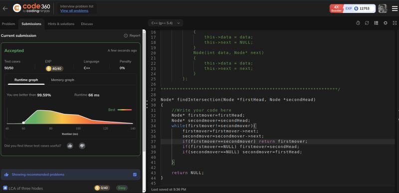Click the back arrow icon
The width and height of the screenshot is (399, 193).
click(5, 8)
